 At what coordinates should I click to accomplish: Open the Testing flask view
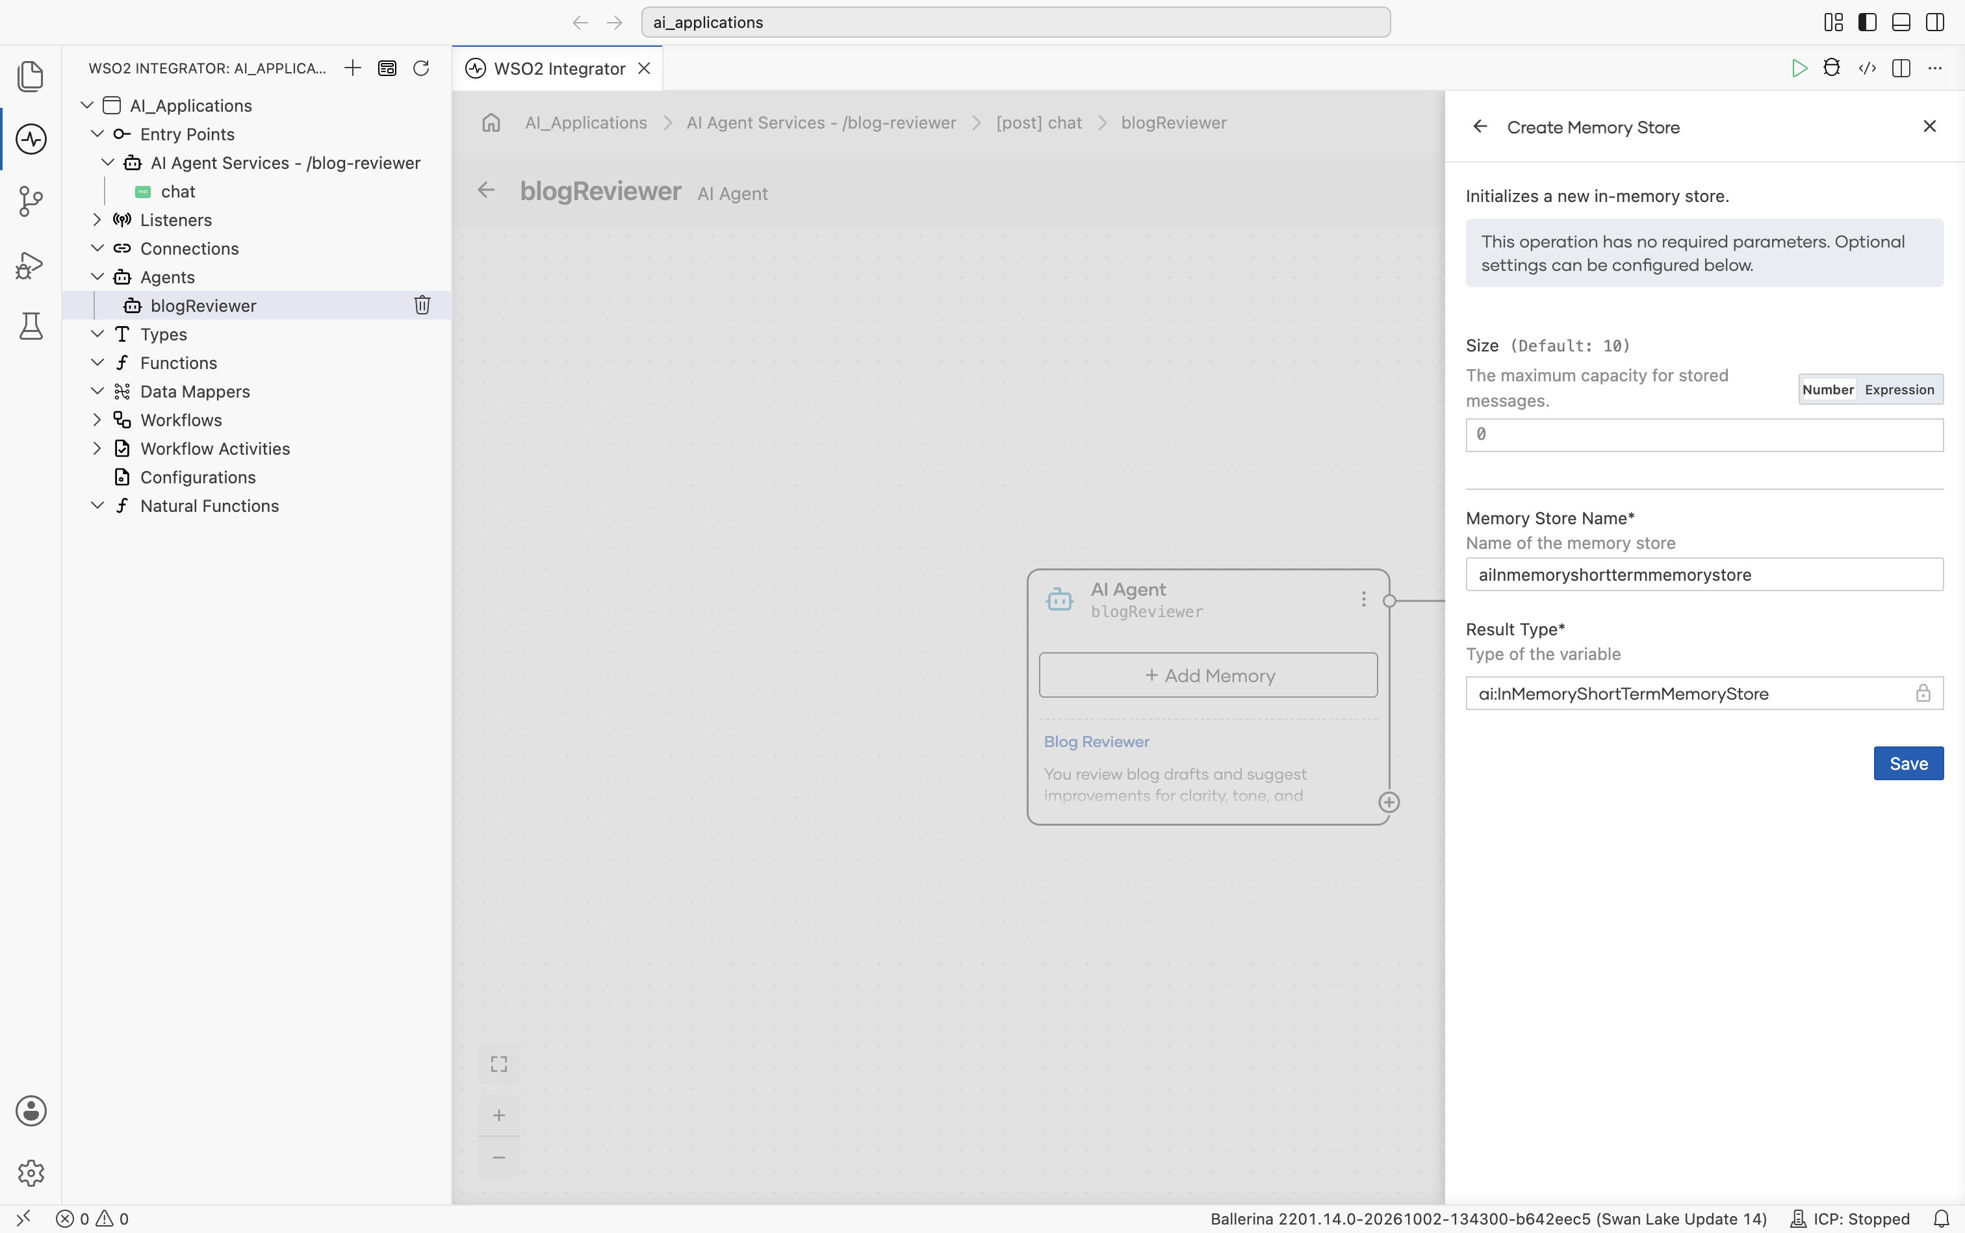coord(31,326)
